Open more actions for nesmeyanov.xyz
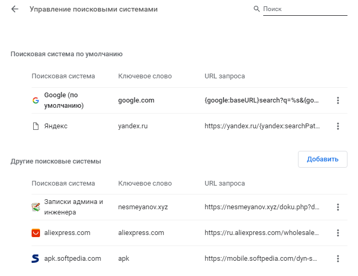This screenshot has width=358, height=276. coord(338,207)
